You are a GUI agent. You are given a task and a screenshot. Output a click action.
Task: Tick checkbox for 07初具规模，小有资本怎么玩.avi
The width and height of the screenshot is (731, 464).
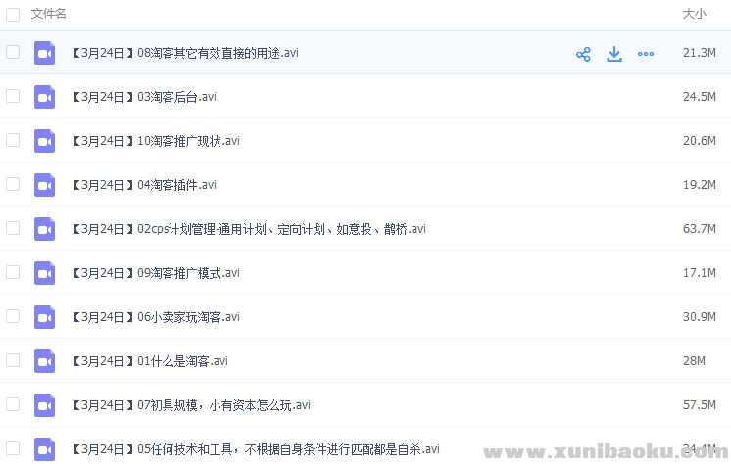[13, 404]
